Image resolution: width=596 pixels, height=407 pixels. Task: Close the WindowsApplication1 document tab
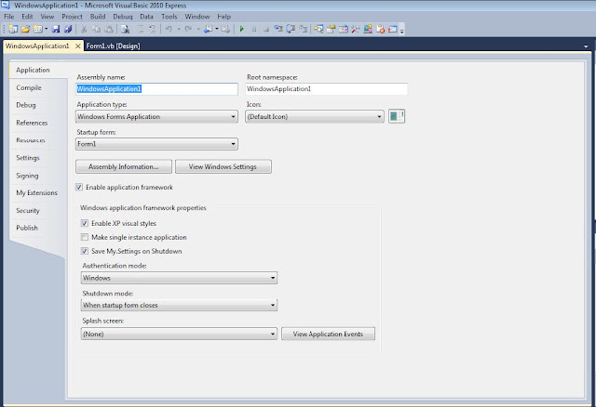[x=78, y=46]
